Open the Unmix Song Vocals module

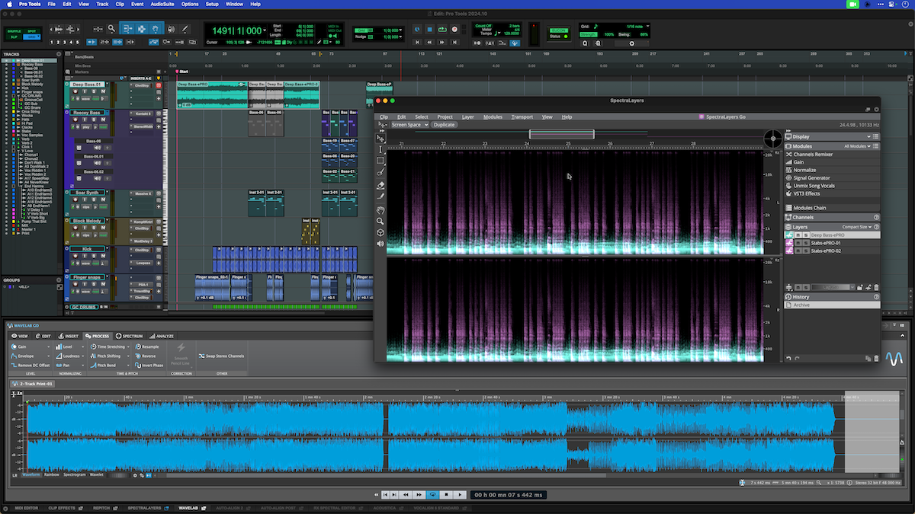click(x=811, y=185)
